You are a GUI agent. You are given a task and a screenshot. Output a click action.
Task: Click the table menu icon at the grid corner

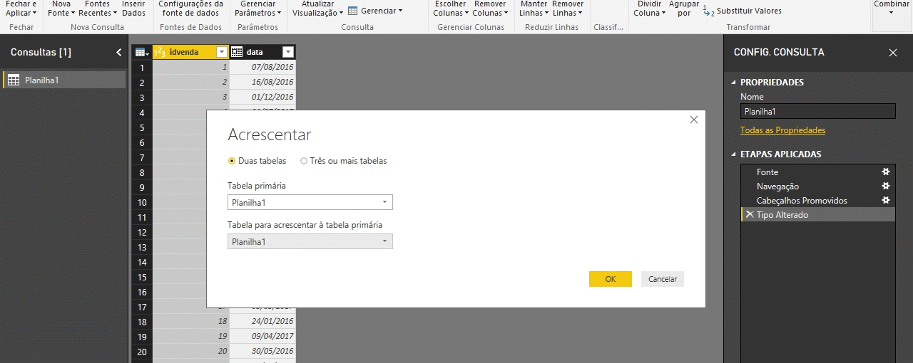point(141,52)
